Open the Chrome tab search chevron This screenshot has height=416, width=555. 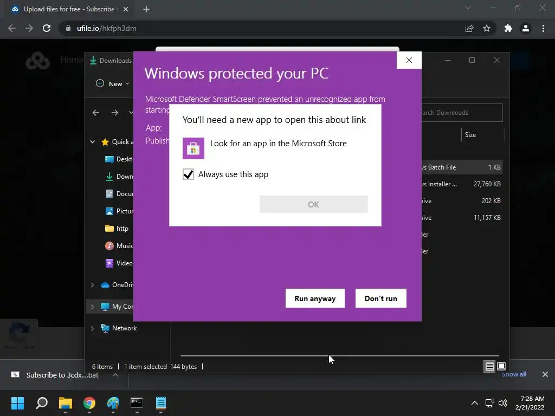pos(468,8)
